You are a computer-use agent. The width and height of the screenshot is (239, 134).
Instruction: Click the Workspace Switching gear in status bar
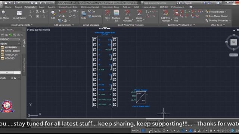(211, 131)
